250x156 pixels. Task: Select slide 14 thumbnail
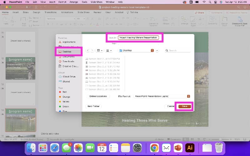pos(20,120)
